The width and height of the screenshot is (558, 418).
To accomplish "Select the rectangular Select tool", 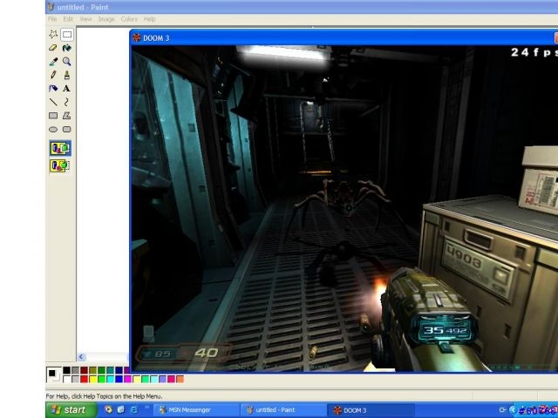I will point(67,35).
